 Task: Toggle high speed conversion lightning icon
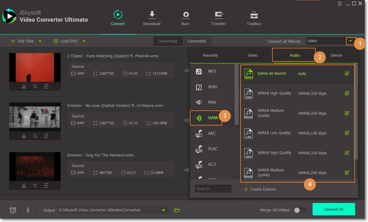(28, 210)
